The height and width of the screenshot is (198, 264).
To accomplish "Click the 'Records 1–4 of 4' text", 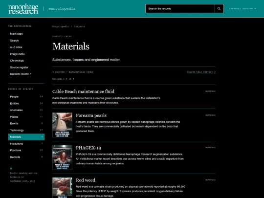I will click(63, 79).
